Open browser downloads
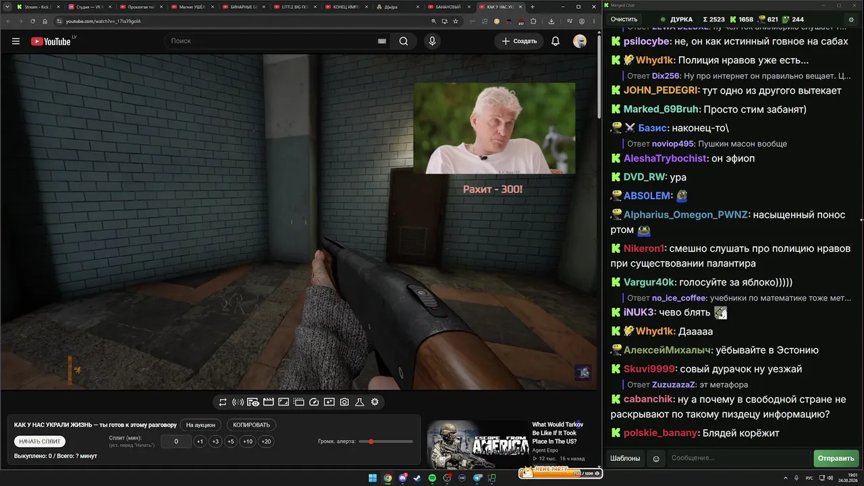864x486 pixels. 551,21
